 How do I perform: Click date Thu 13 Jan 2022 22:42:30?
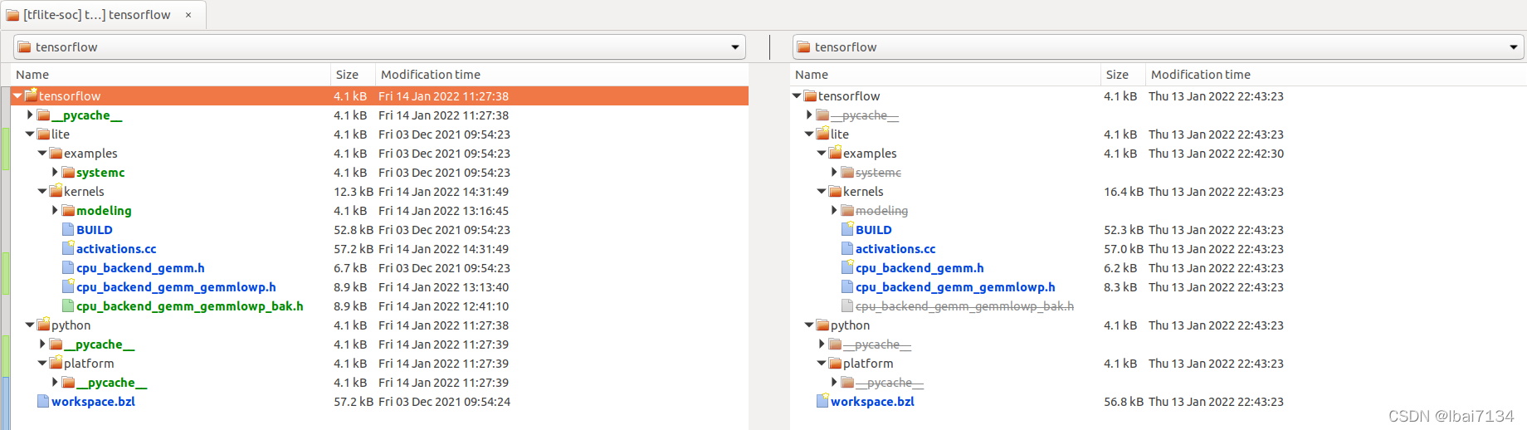coord(1216,153)
